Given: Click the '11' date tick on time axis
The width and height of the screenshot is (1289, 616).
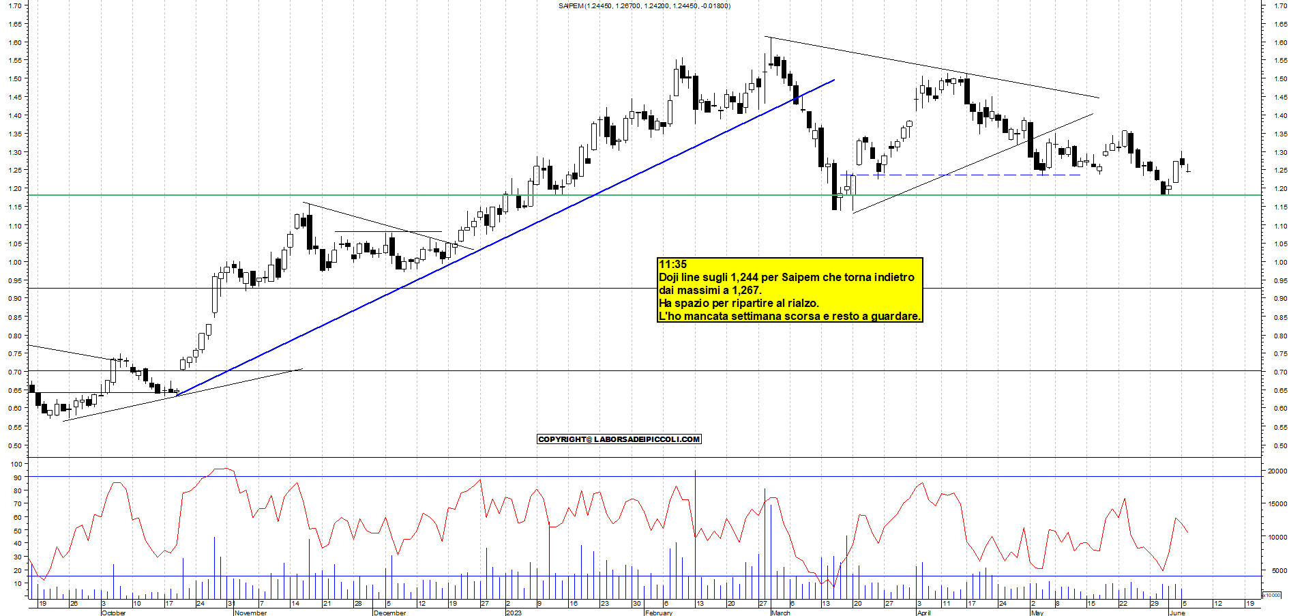Looking at the screenshot, I should click(x=946, y=604).
